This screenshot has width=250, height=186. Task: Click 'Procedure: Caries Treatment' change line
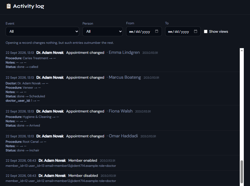point(31,58)
